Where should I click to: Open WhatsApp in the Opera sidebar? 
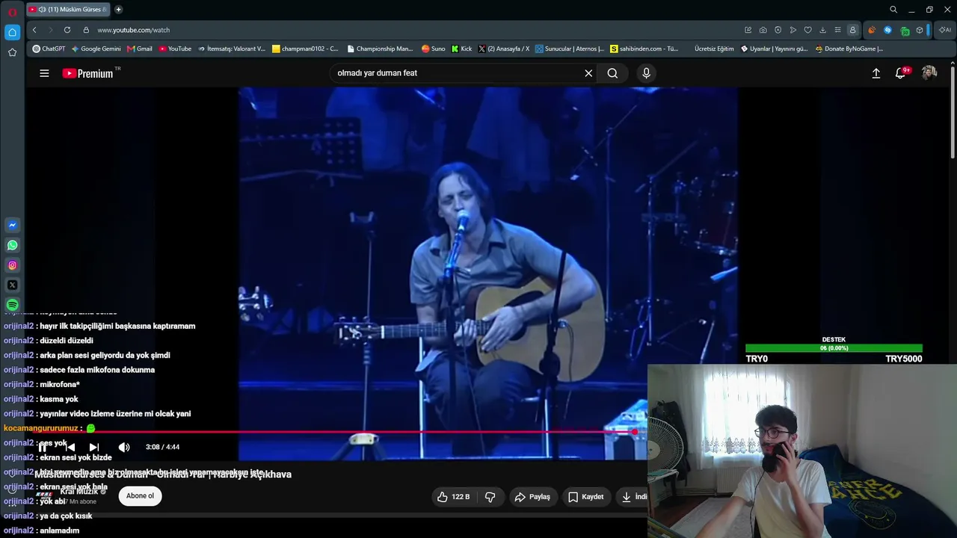[12, 245]
